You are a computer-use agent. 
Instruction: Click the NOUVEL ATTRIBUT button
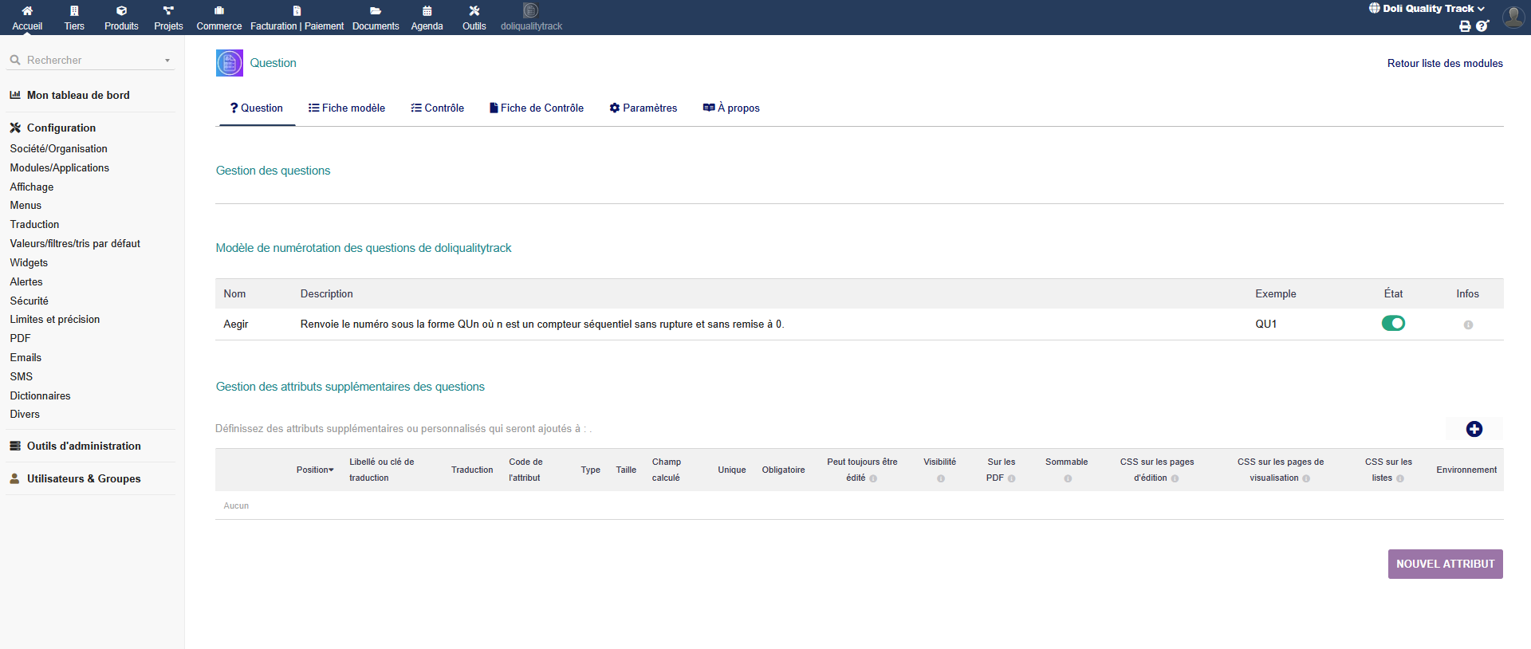click(x=1445, y=564)
